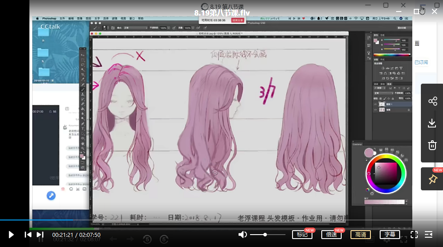Click the 标记 mark button
Screen dimensions: 443x247
(302, 235)
